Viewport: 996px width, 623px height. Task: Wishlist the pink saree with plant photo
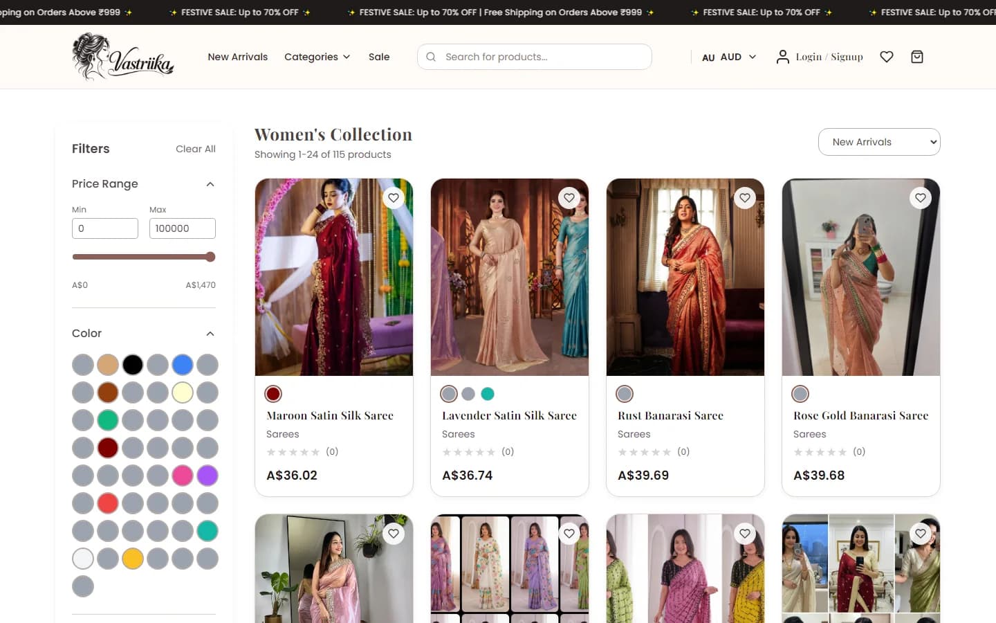click(x=394, y=534)
